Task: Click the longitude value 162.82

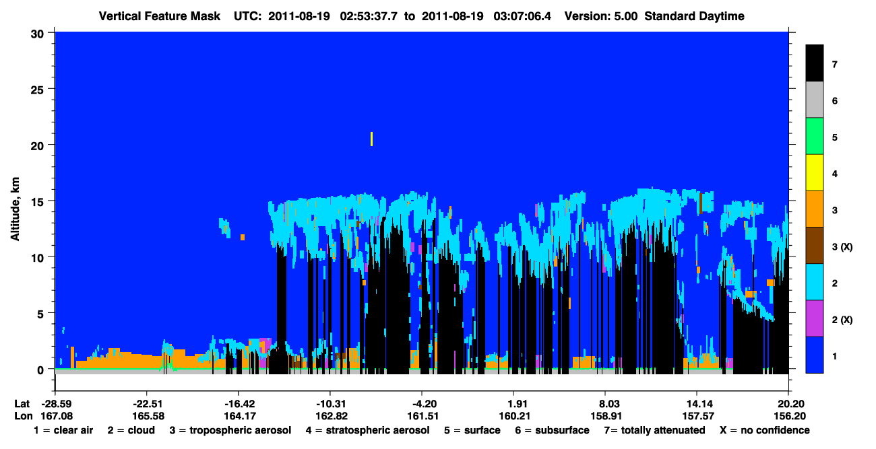Action: [x=330, y=416]
